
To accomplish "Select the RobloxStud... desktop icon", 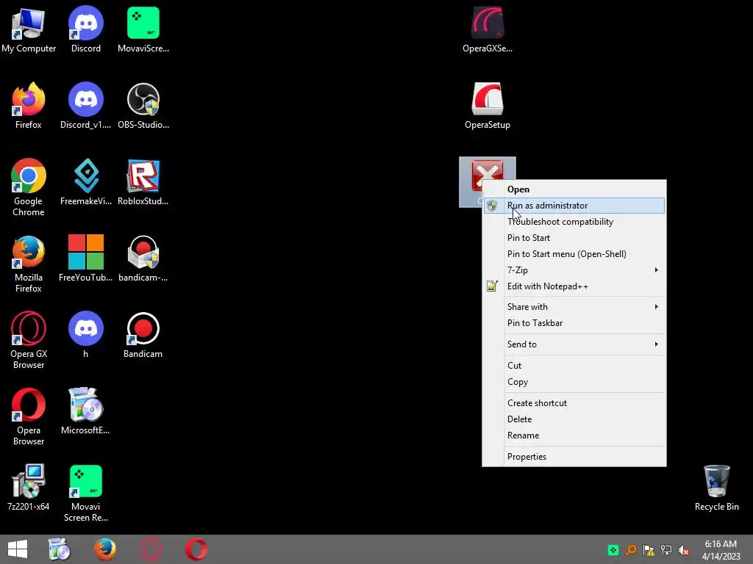I will click(143, 182).
